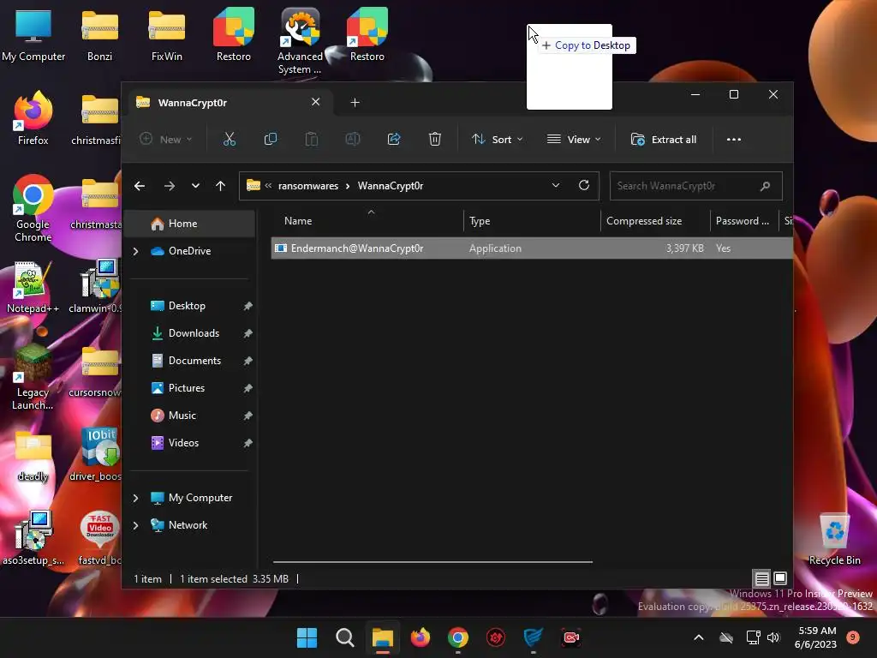Click the Paste clipboard icon in toolbar
Image resolution: width=877 pixels, height=658 pixels.
pyautogui.click(x=312, y=140)
